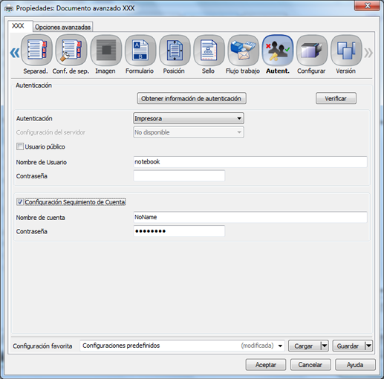The image size is (384, 379).
Task: Select the Autent. authentication icon
Action: coord(278,51)
